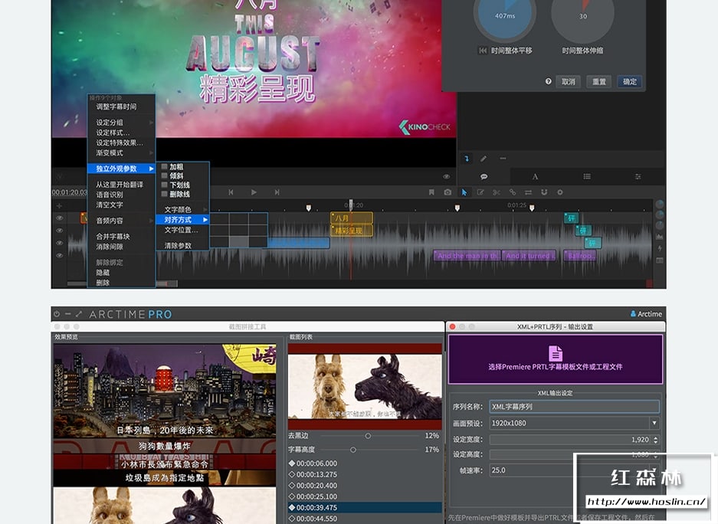Toggle the preview eye icon below the video
718x524 pixels.
pos(446,177)
